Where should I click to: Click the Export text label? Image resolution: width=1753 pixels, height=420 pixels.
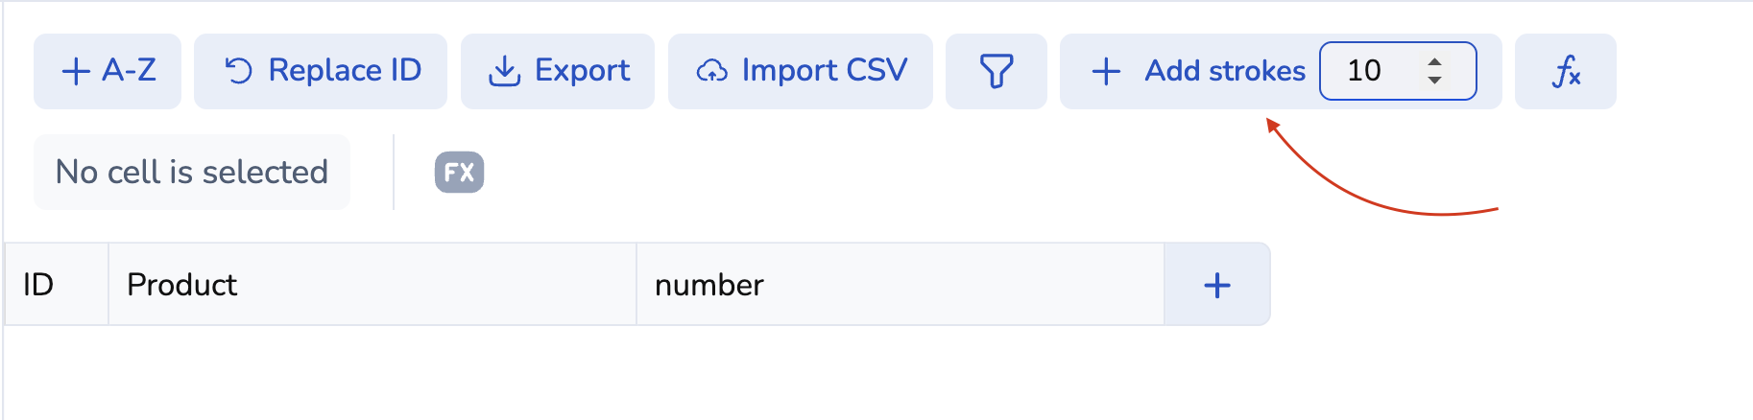(x=582, y=71)
